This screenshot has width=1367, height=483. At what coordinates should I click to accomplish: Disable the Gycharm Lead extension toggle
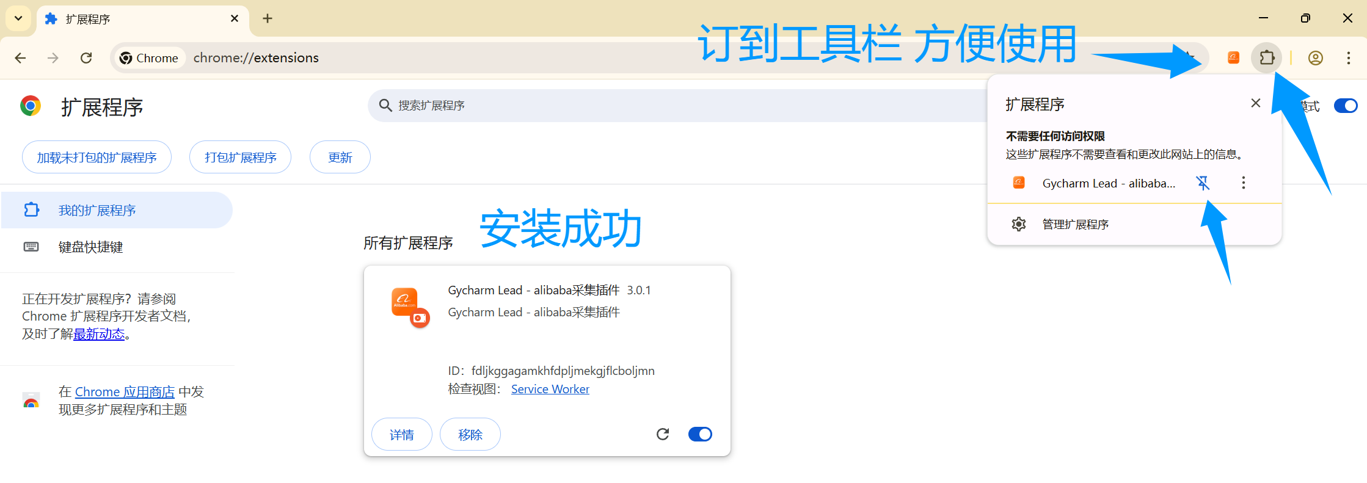coord(700,434)
